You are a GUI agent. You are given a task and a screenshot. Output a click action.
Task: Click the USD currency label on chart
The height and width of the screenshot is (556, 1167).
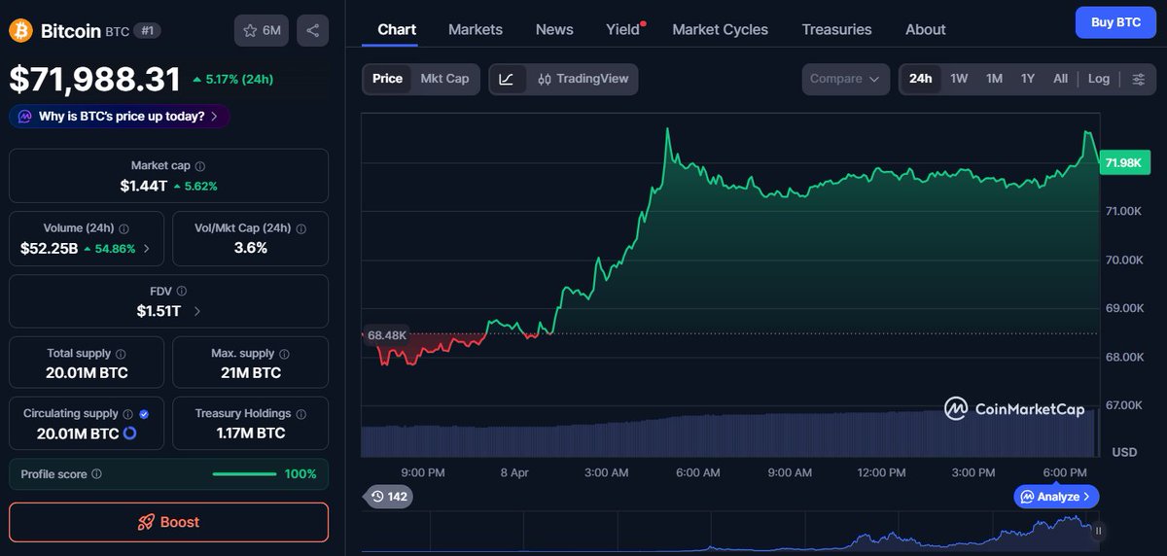point(1124,452)
